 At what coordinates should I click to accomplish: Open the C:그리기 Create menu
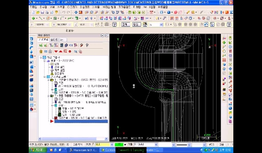tap(72, 7)
